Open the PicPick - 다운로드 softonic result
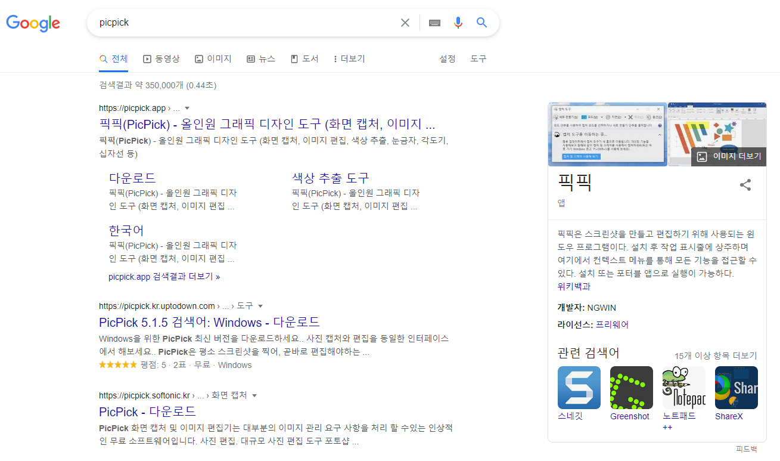Image resolution: width=780 pixels, height=461 pixels. click(148, 412)
